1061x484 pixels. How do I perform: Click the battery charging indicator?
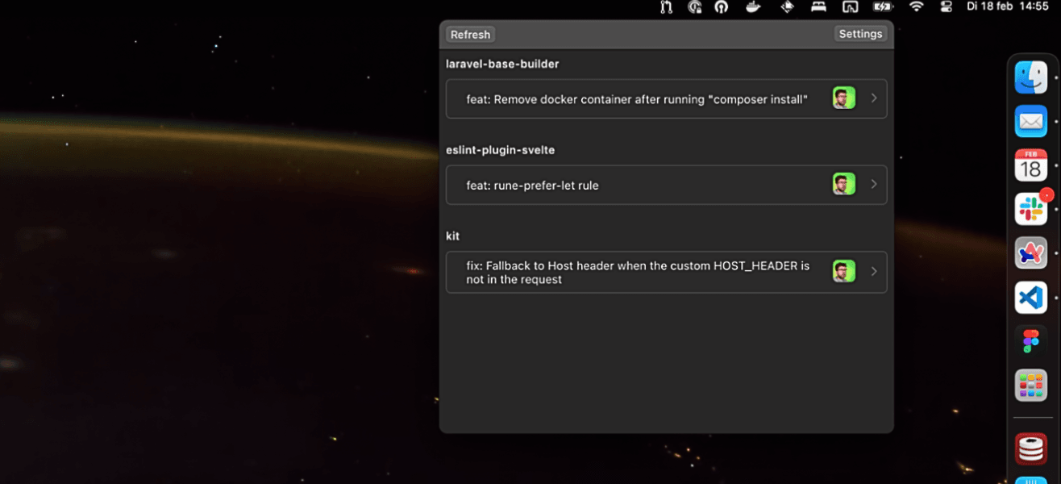point(883,7)
